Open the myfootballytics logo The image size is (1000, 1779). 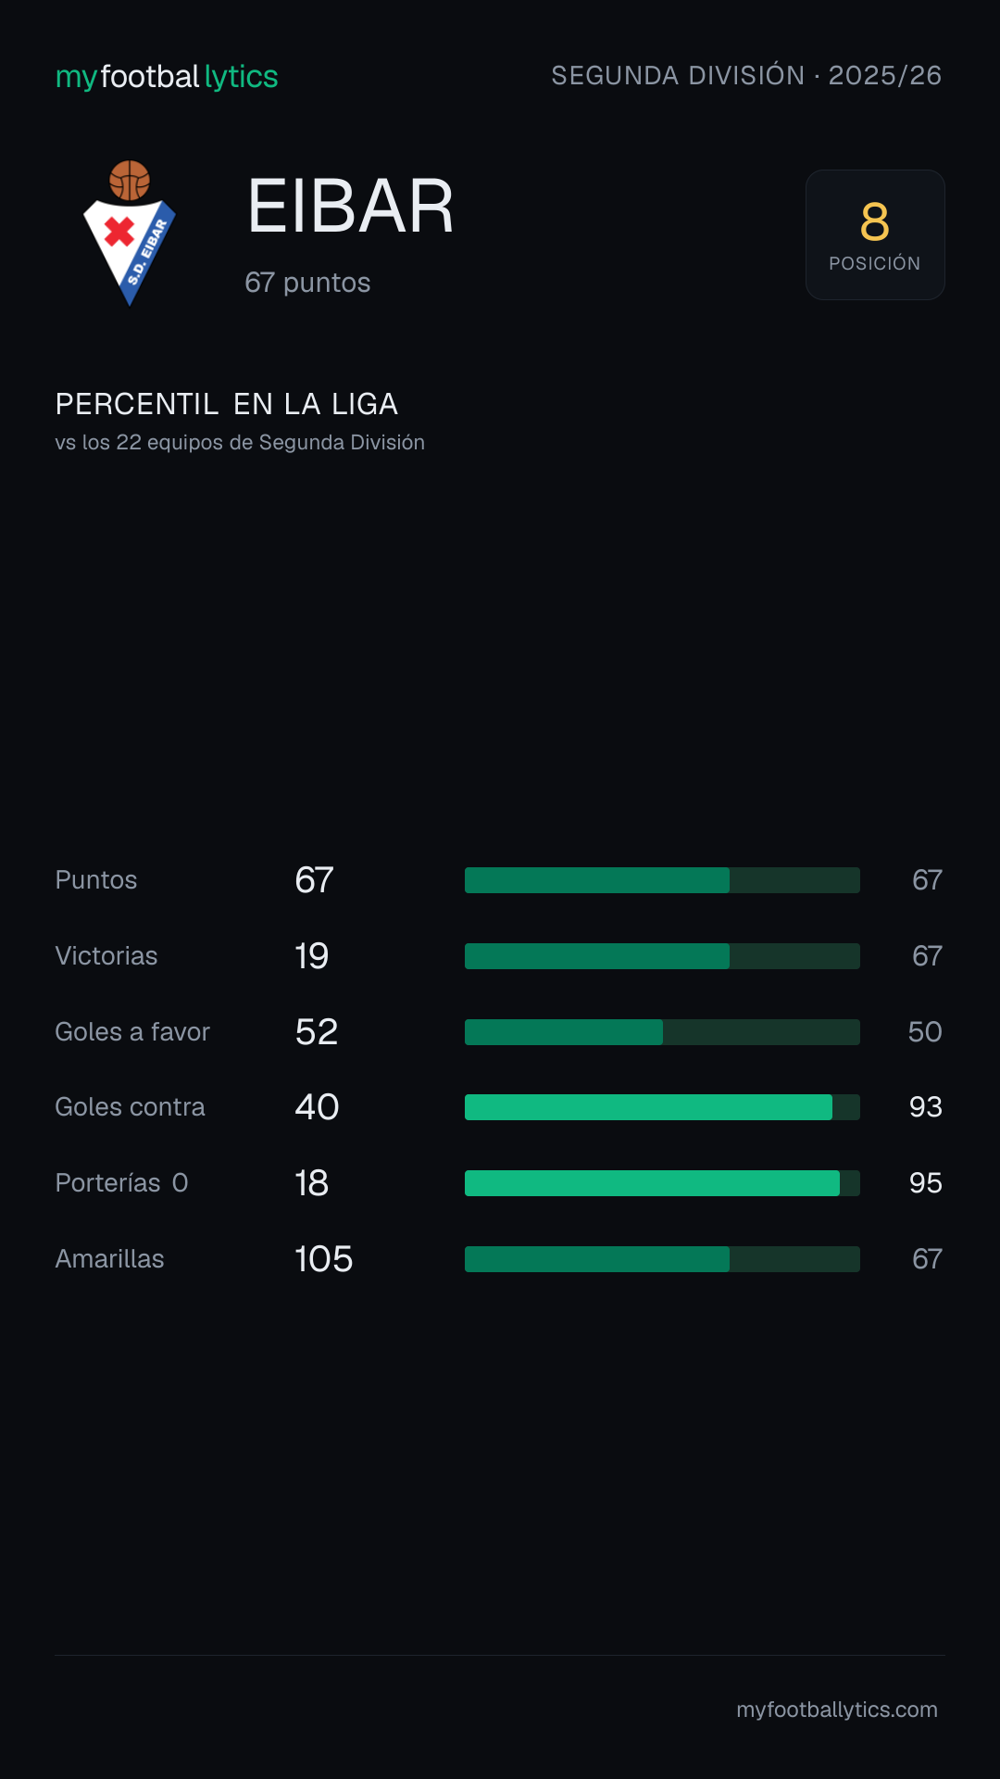pos(167,76)
